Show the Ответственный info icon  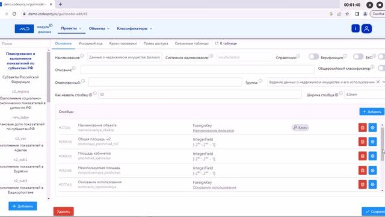83,81
